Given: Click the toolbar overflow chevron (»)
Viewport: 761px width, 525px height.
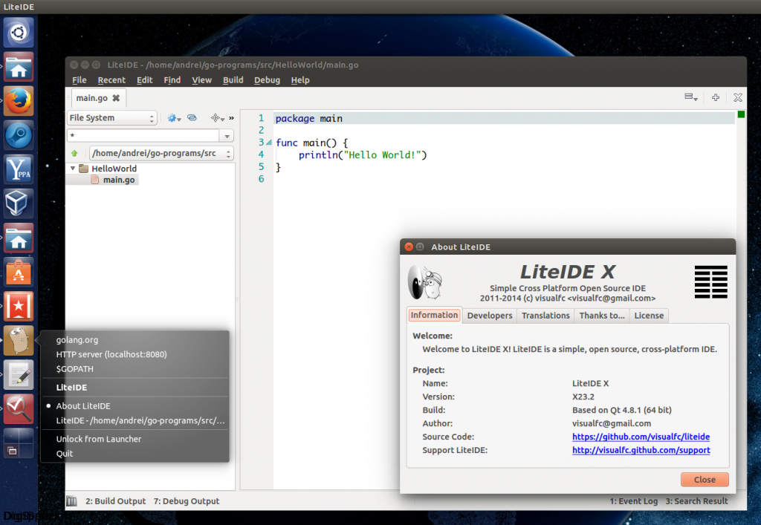Looking at the screenshot, I should tap(231, 118).
